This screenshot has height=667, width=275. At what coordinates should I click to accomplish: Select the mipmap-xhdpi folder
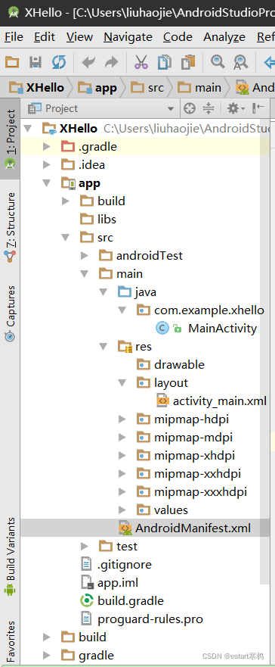[x=194, y=456]
